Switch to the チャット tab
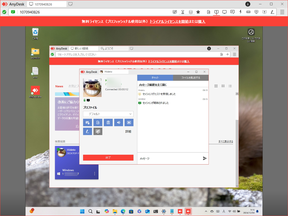Viewport: 288px width, 216px height. [x=155, y=78]
